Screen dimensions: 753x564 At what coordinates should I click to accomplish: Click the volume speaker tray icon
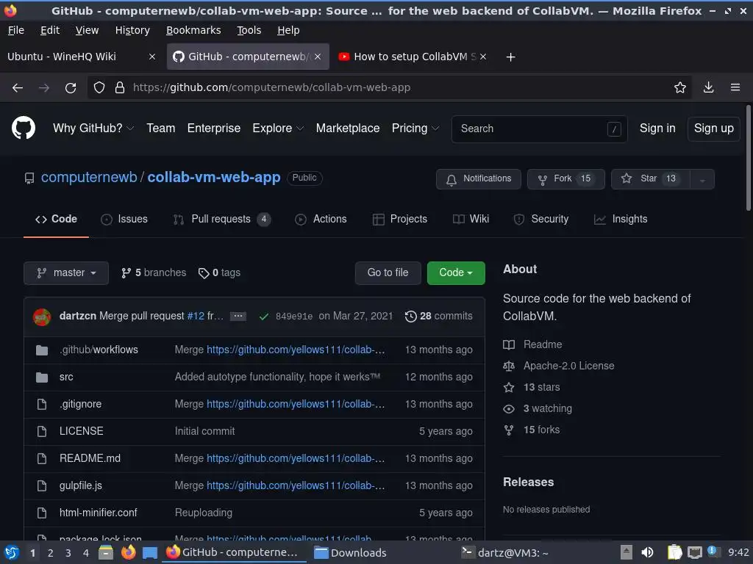pyautogui.click(x=647, y=552)
